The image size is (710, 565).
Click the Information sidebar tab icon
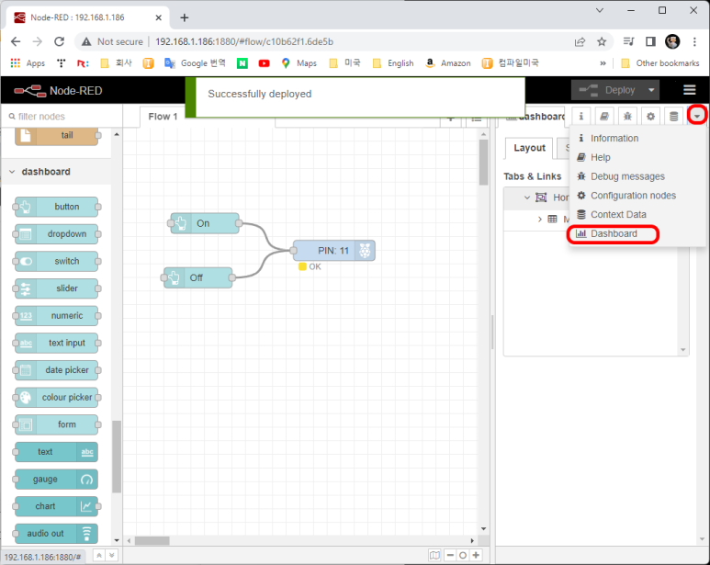[581, 117]
